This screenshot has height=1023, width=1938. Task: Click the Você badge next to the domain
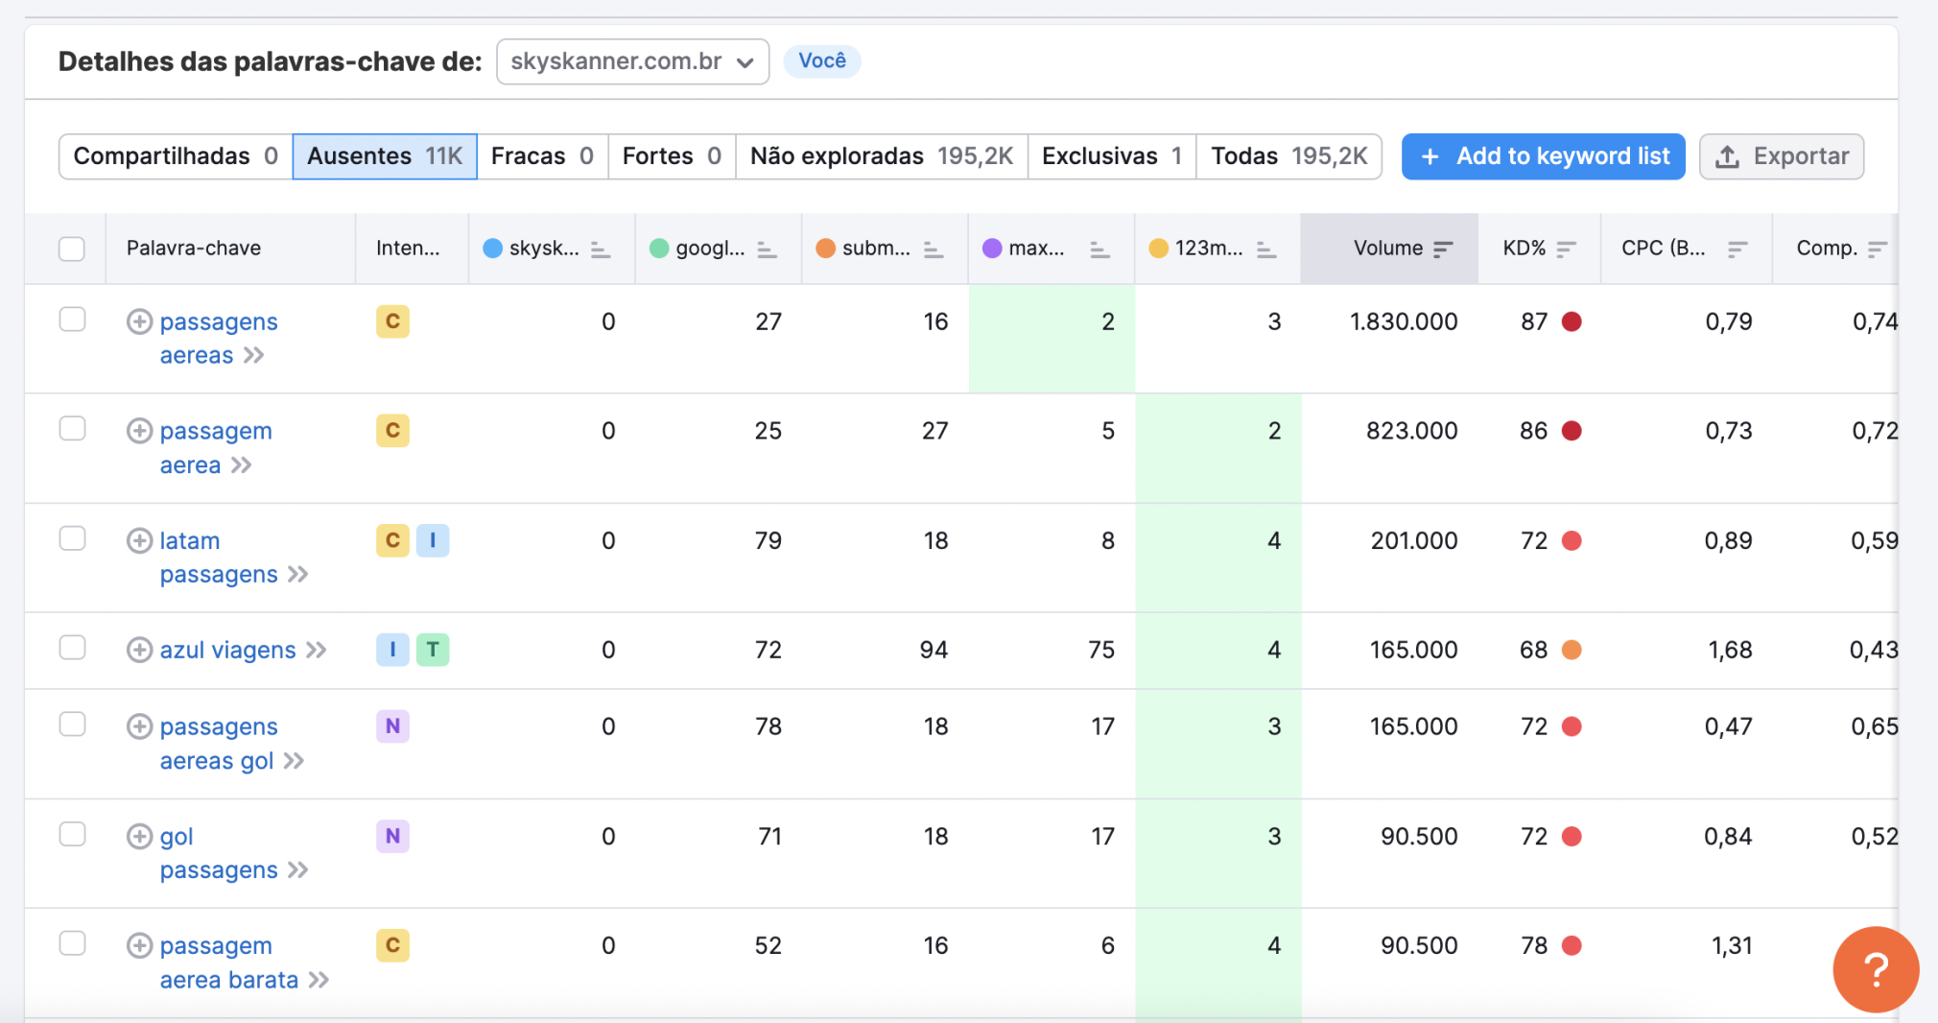click(x=821, y=60)
